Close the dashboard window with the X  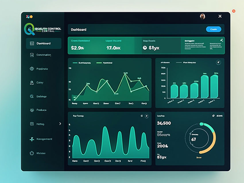(x=220, y=16)
